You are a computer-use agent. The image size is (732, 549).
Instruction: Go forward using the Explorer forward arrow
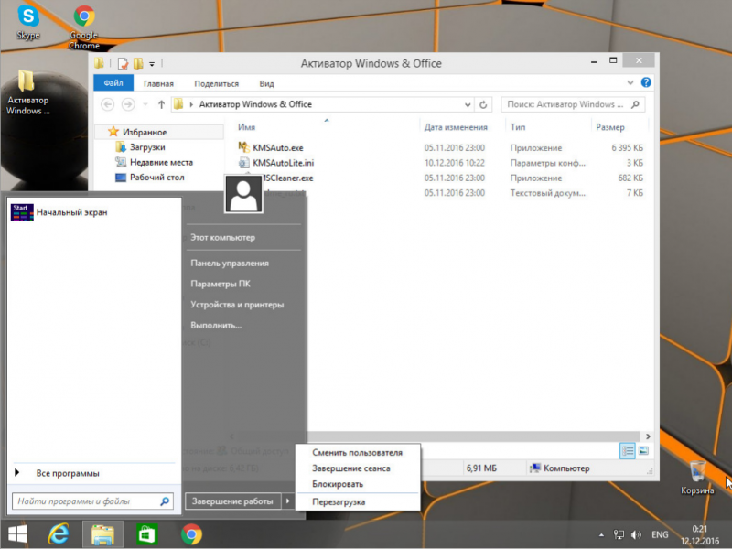coord(128,104)
